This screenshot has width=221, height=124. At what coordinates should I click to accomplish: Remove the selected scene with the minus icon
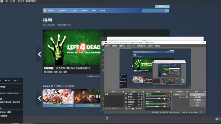109,109
